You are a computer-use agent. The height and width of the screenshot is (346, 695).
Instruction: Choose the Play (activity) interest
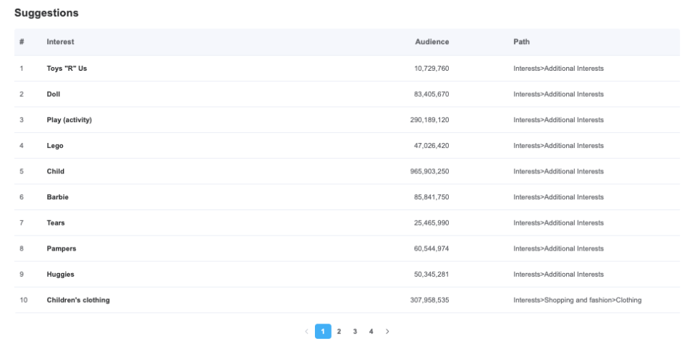click(x=69, y=120)
